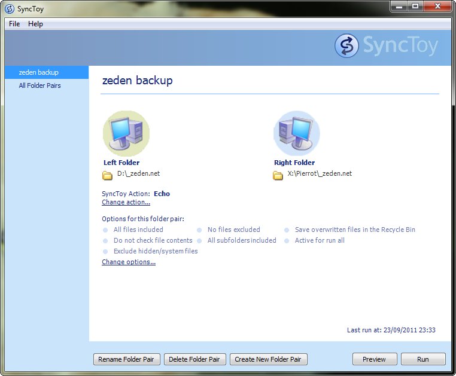Screen dimensions: 456x376
Task: Click 'Save overwritten files in the Recycle Bin'
Action: click(x=355, y=230)
